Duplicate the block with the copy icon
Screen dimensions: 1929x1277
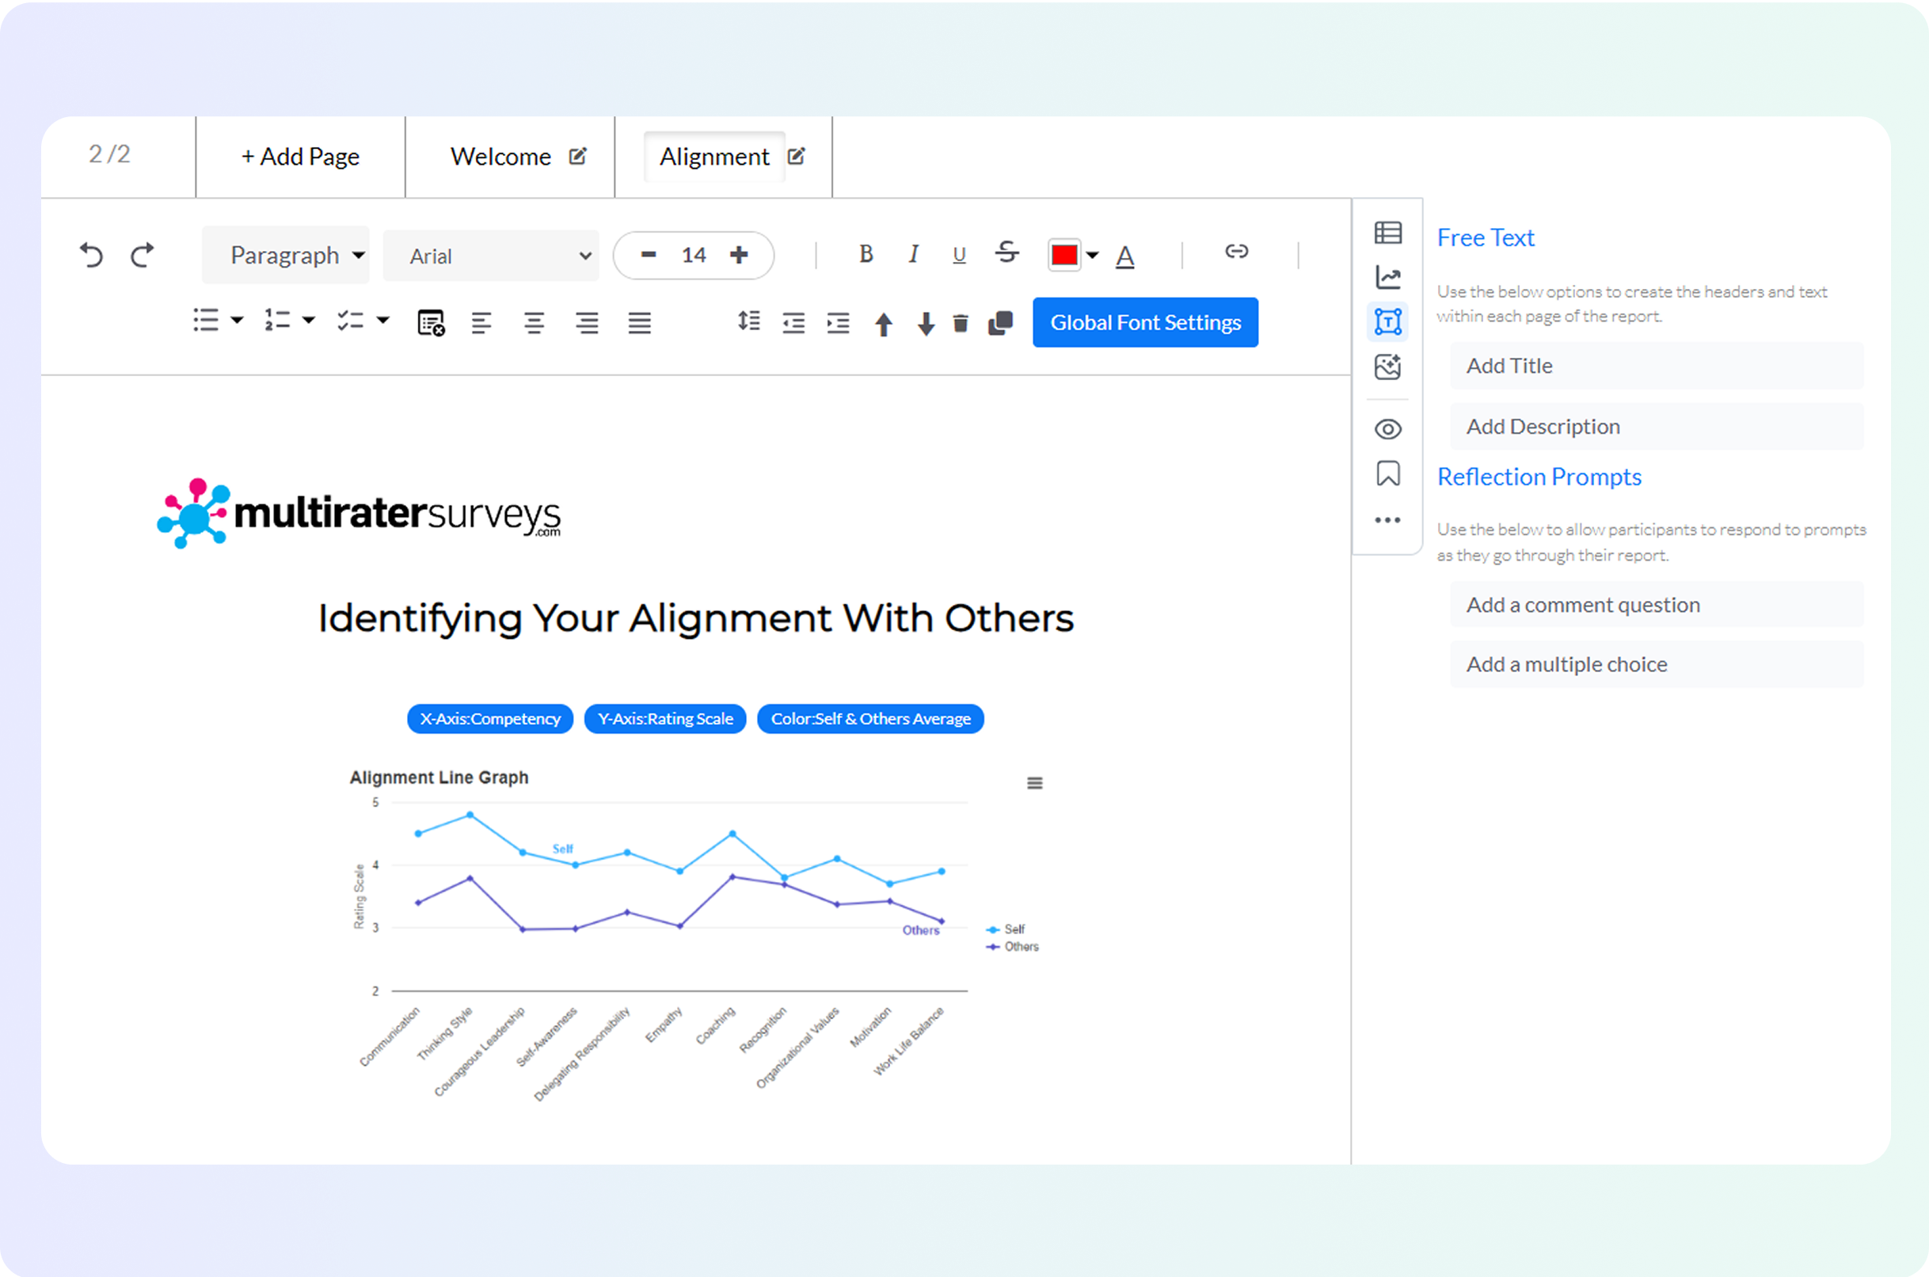point(1000,323)
